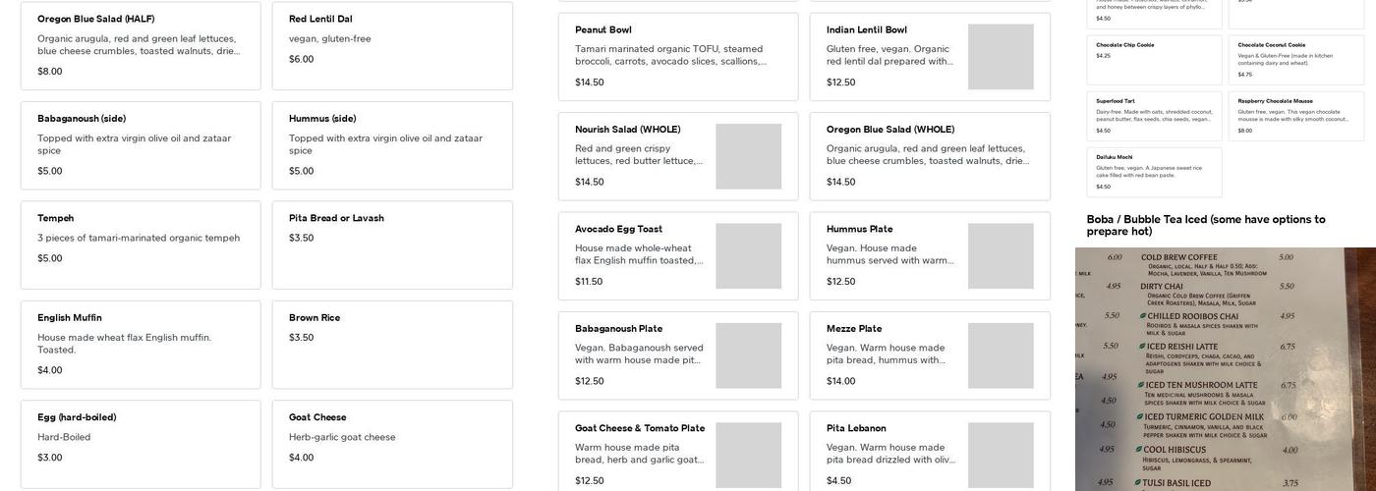Click the Goat Cheese & Tomato Plate title
Screen dimensions: 1376x491
[640, 428]
